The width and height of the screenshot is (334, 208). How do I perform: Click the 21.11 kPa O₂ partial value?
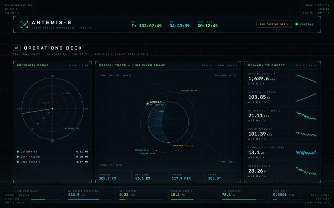(x=259, y=115)
